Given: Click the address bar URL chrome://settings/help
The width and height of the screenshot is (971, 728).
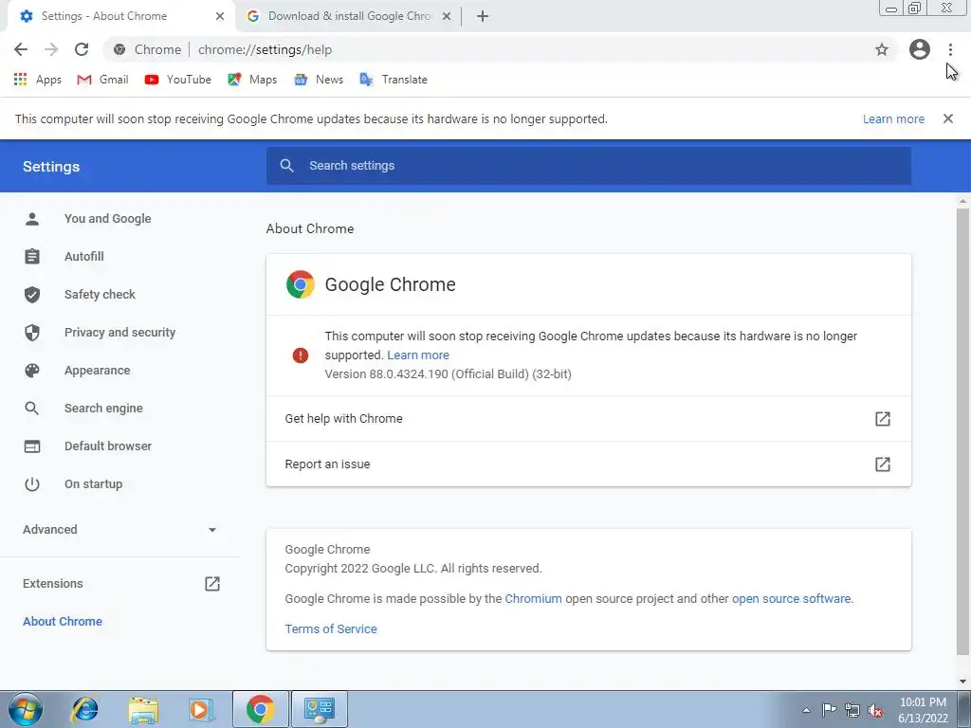Looking at the screenshot, I should [266, 49].
